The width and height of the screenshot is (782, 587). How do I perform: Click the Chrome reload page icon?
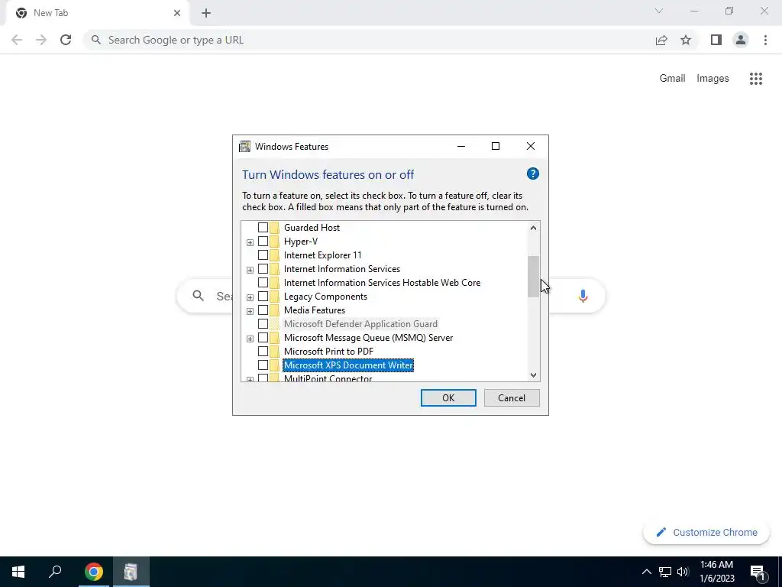coord(66,40)
